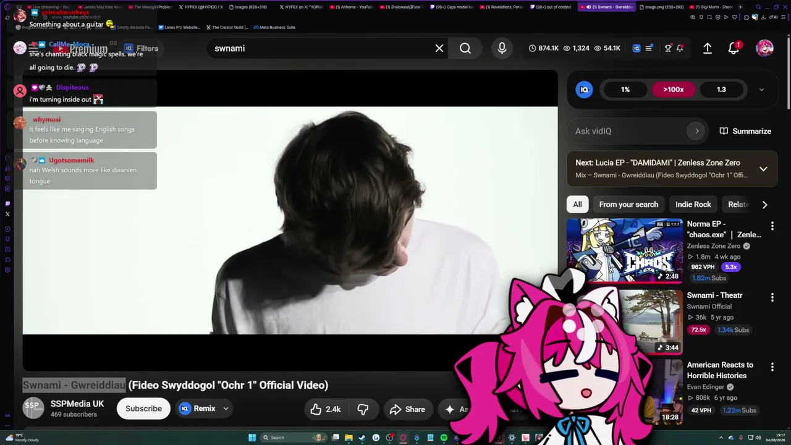
Task: Open the YouTube notifications bell with badge
Action: [x=734, y=48]
